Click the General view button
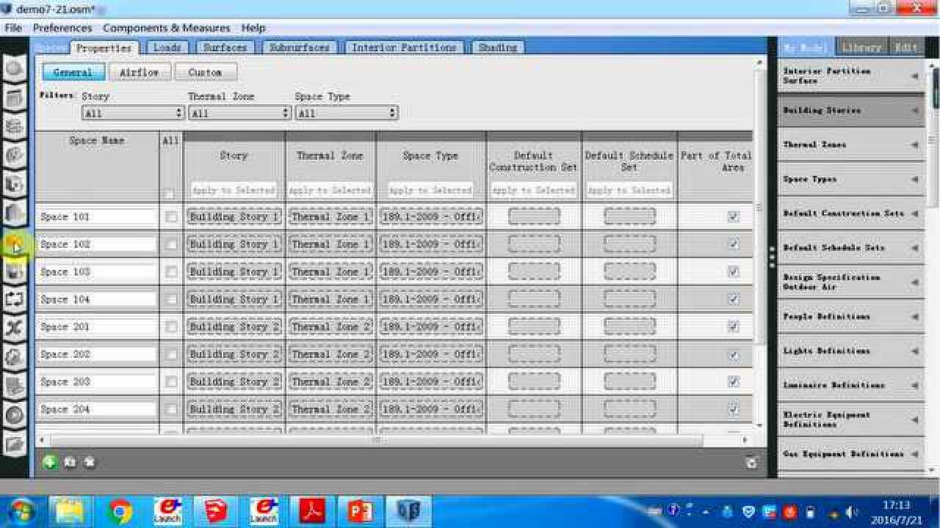This screenshot has width=940, height=528. 73,73
